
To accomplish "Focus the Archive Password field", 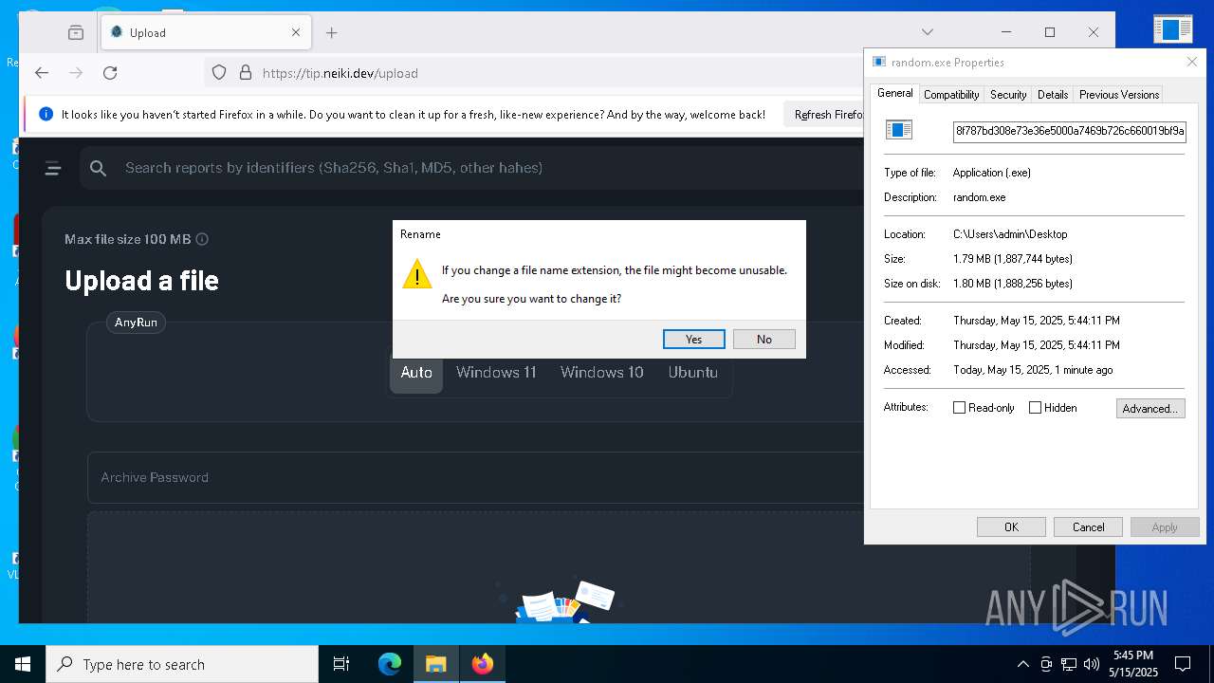I will (x=476, y=477).
